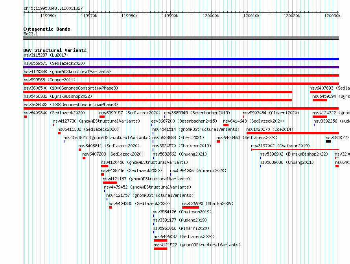Click the DGV Structural Variants track title

[55, 50]
